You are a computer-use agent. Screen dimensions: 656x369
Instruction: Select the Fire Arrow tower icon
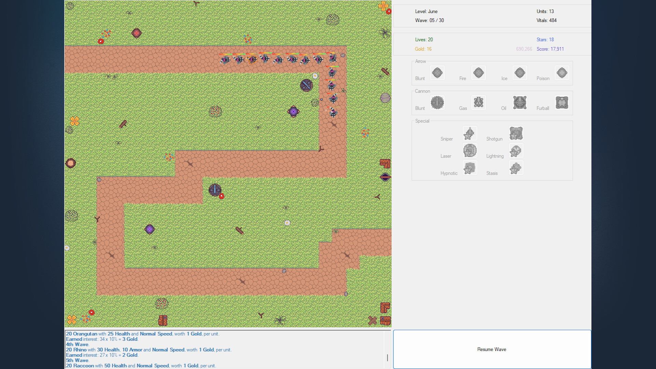tap(478, 73)
